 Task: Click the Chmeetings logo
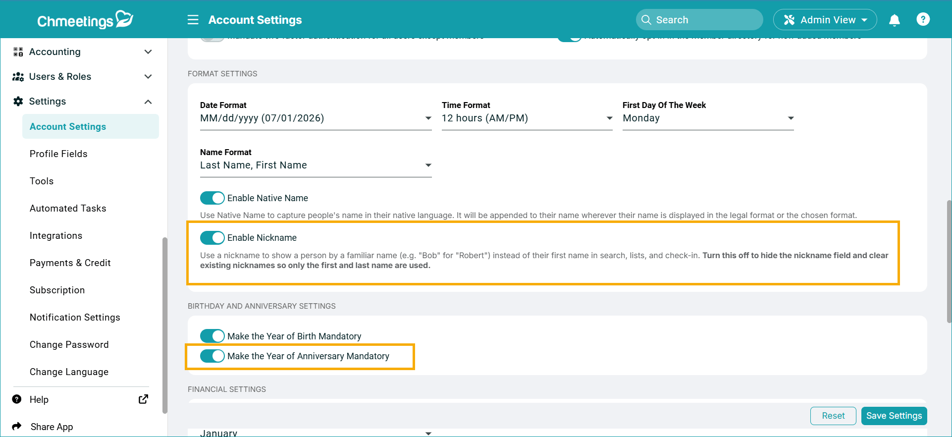[x=85, y=20]
